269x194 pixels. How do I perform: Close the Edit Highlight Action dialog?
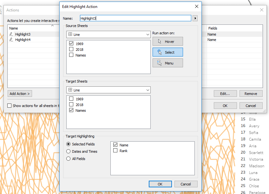[197, 6]
